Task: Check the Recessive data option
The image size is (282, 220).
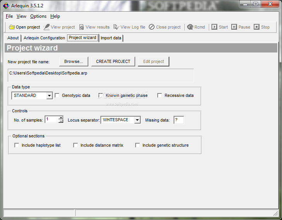Action: 160,95
